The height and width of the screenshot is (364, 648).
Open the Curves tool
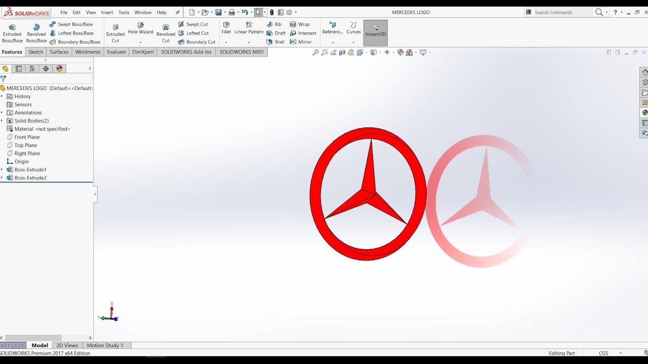(x=353, y=28)
